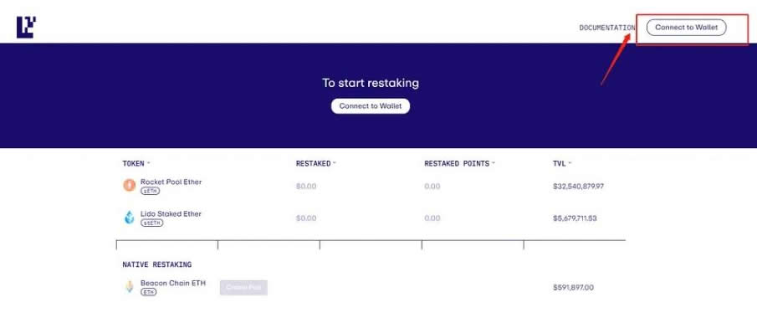Sort by TVL column arrow
Screen dimensions: 757x333
coord(570,163)
